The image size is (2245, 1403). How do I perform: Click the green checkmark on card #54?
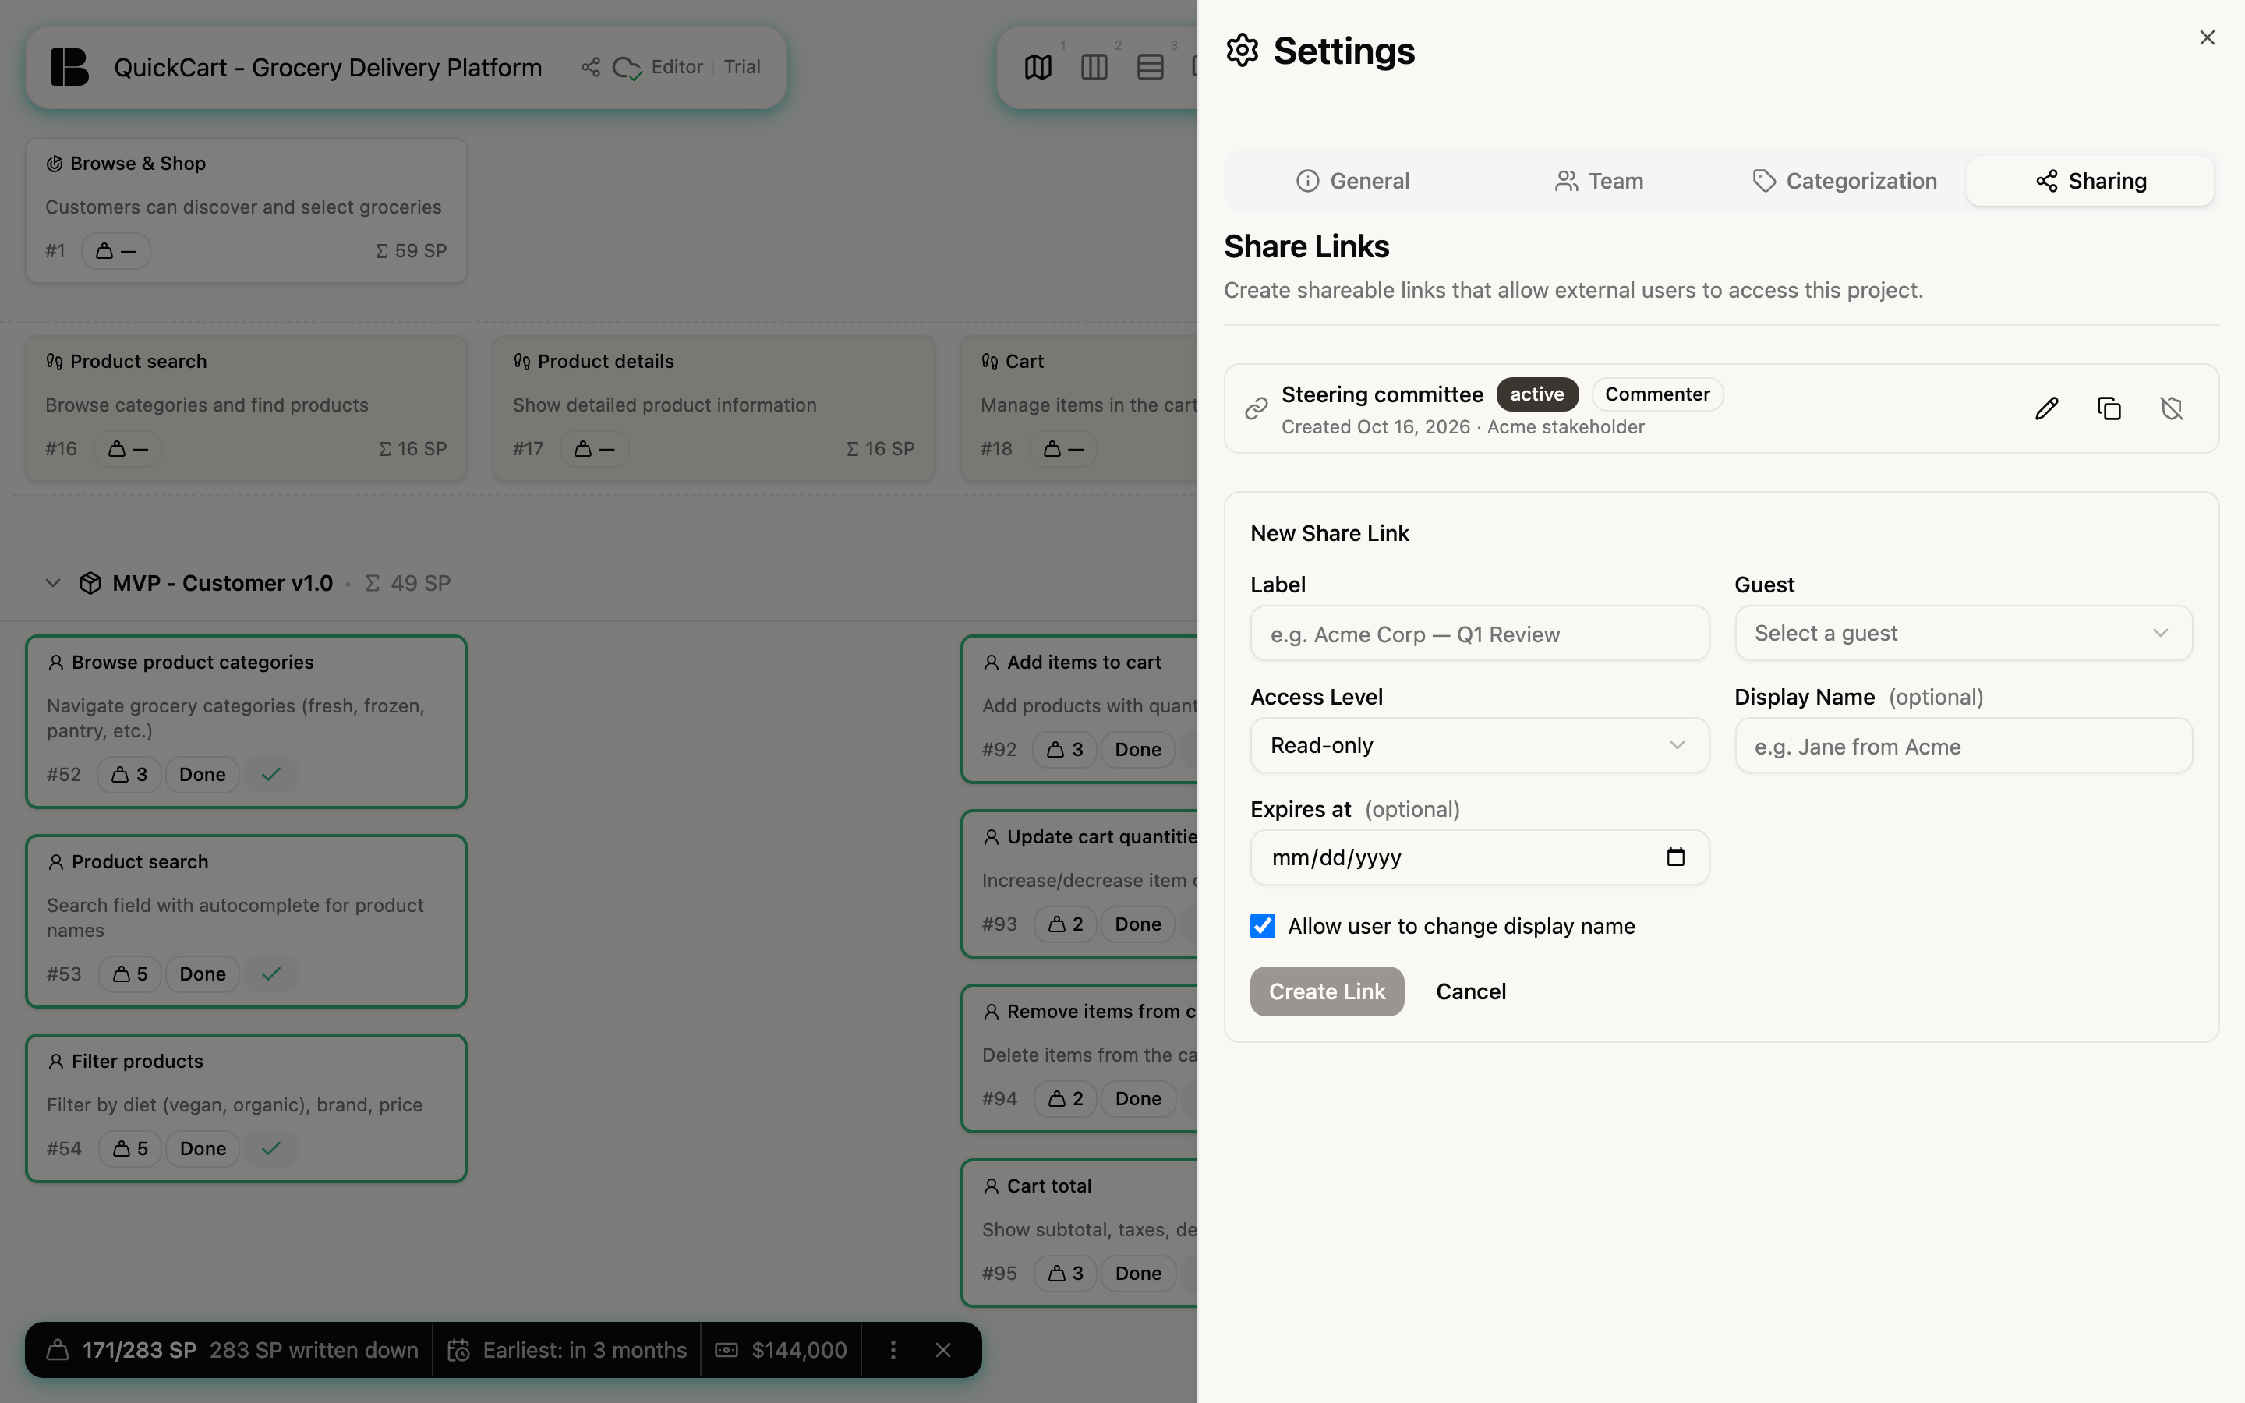(x=271, y=1148)
